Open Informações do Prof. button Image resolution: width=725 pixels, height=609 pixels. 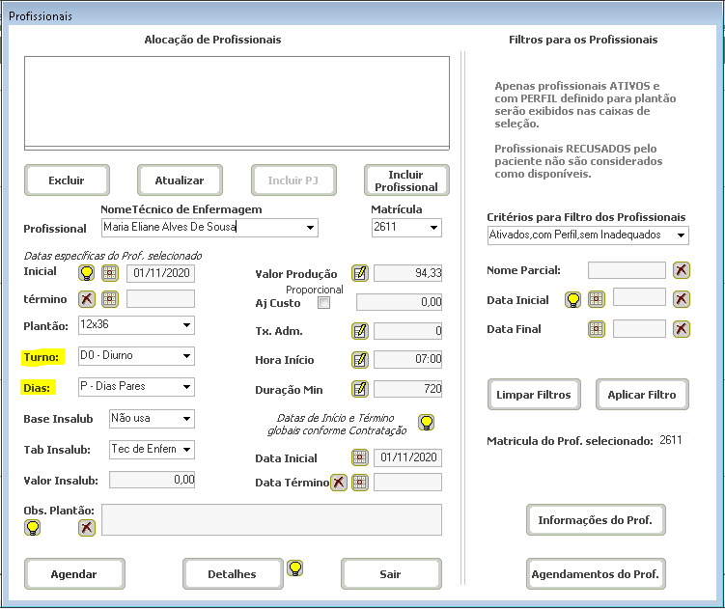(596, 520)
